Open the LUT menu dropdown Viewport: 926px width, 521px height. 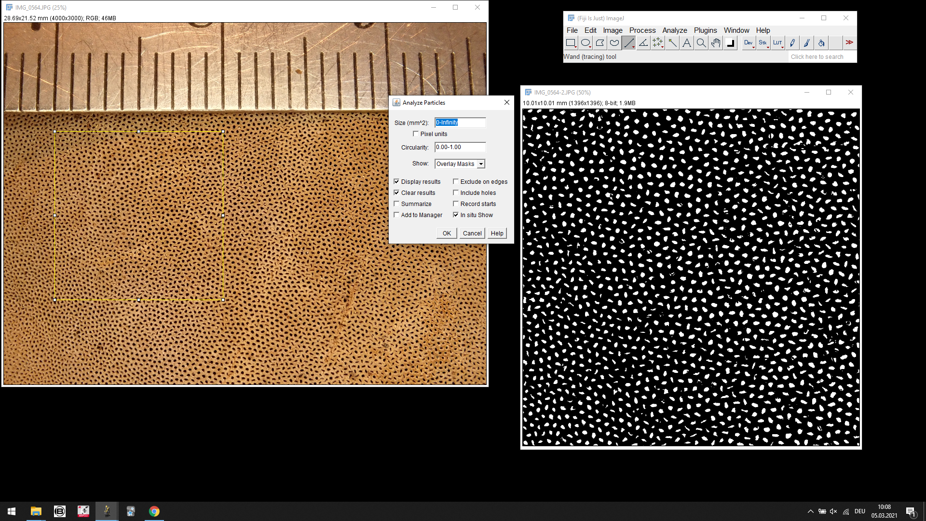[x=777, y=43]
